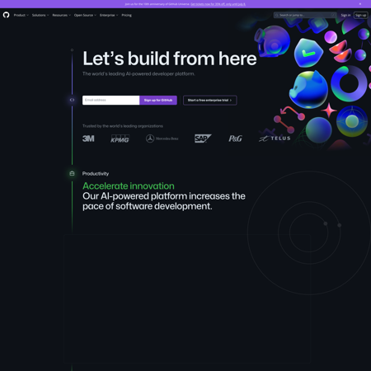Click the Email address input field
Image resolution: width=371 pixels, height=371 pixels.
111,100
